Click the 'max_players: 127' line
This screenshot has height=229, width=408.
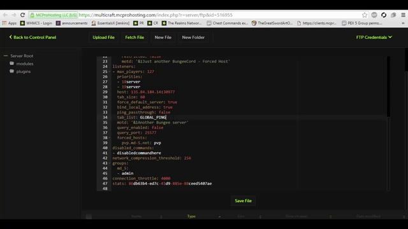pos(135,72)
